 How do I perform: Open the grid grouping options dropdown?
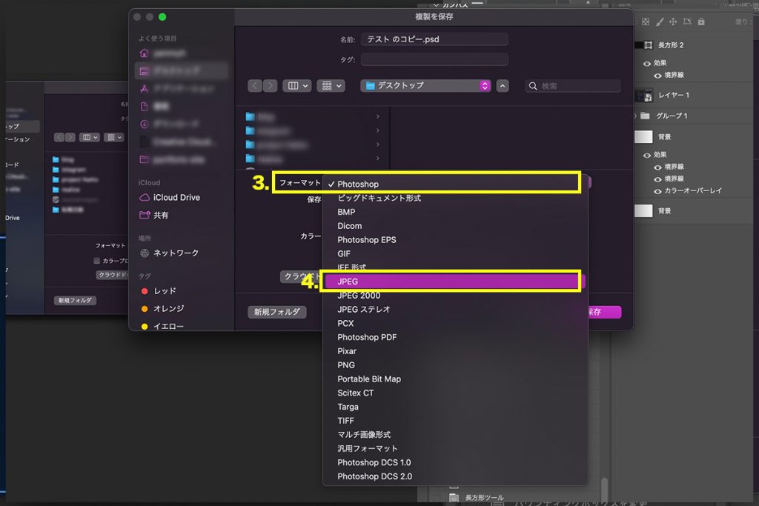coord(331,86)
